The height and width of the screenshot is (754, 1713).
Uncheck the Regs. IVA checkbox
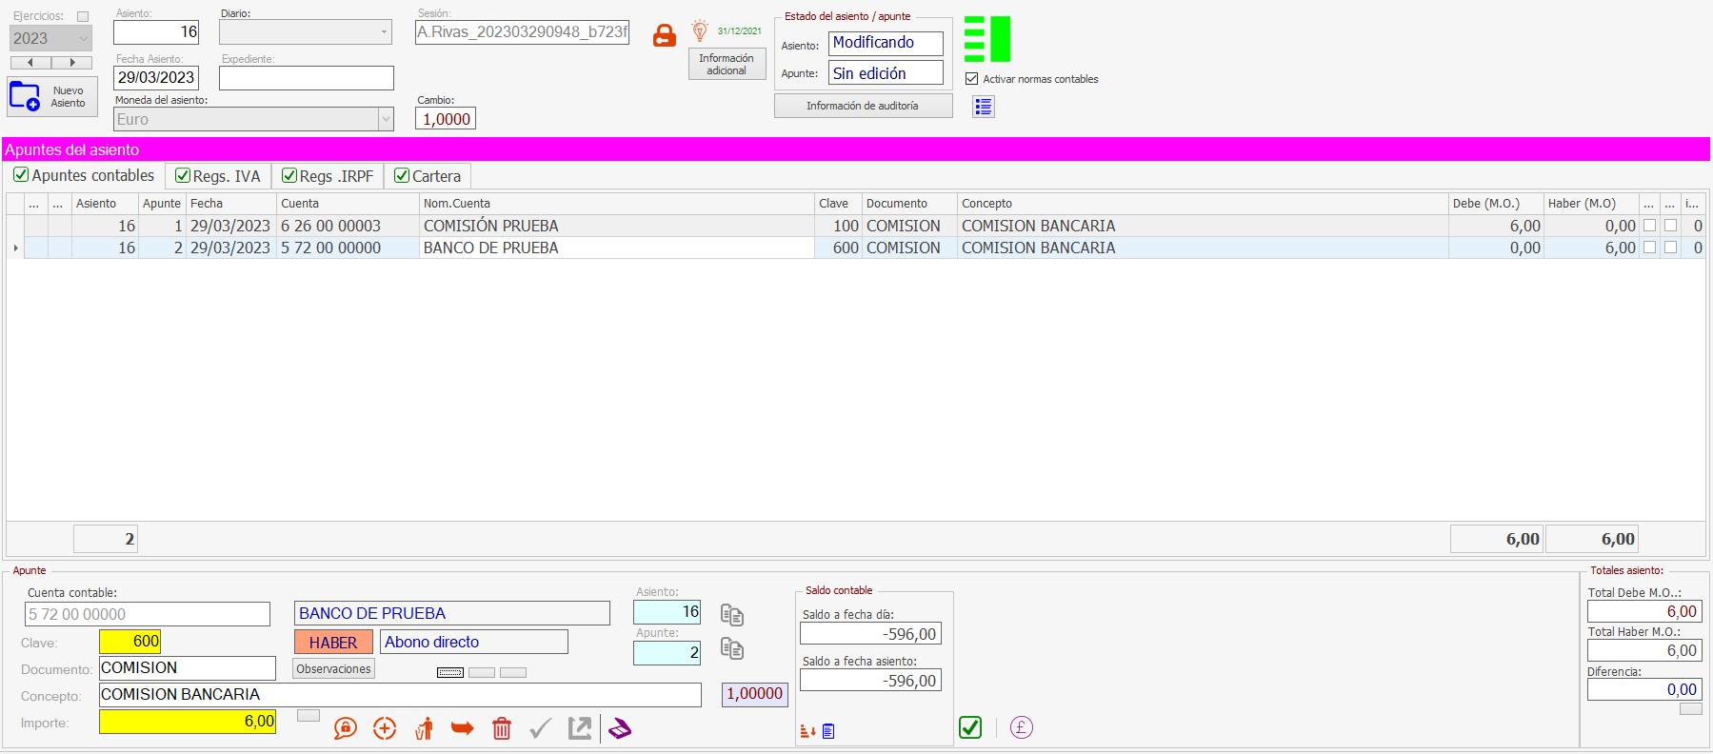183,176
